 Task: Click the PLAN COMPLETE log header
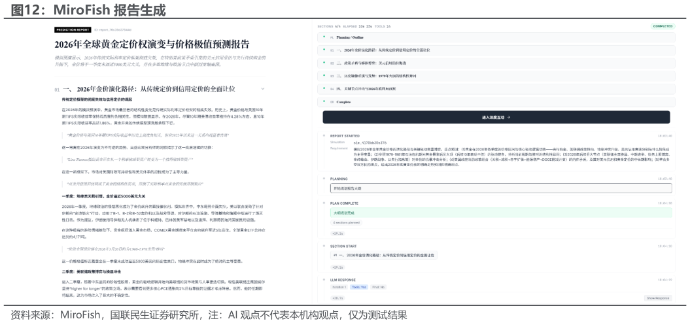344,203
